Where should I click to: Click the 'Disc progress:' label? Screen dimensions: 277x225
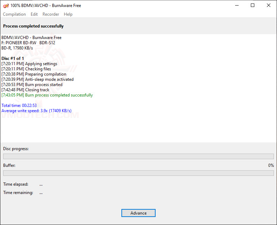pos(16,149)
